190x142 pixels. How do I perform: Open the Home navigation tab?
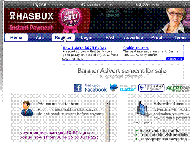point(16,38)
